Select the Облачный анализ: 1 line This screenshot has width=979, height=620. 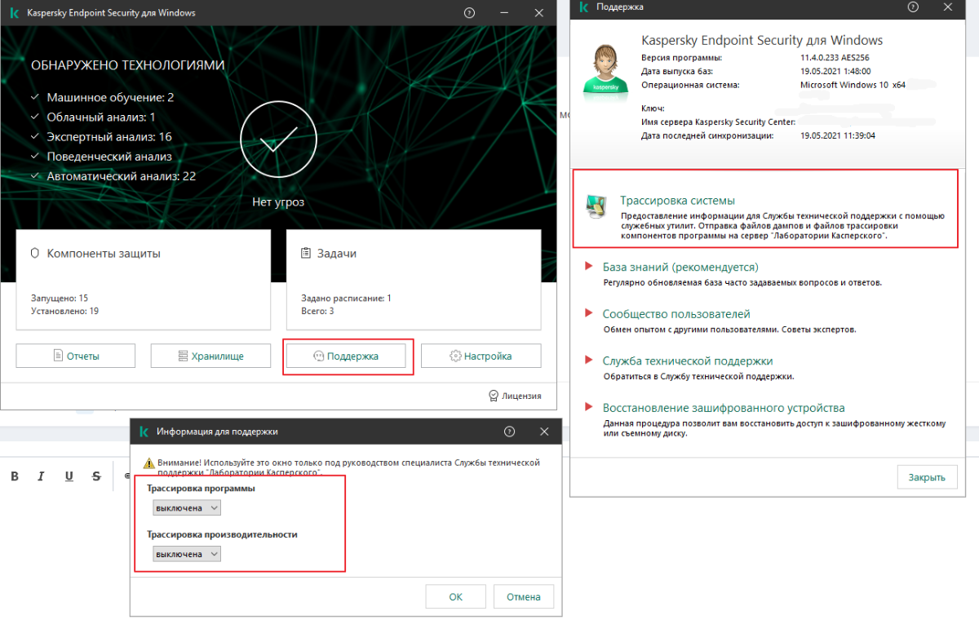[x=101, y=117]
